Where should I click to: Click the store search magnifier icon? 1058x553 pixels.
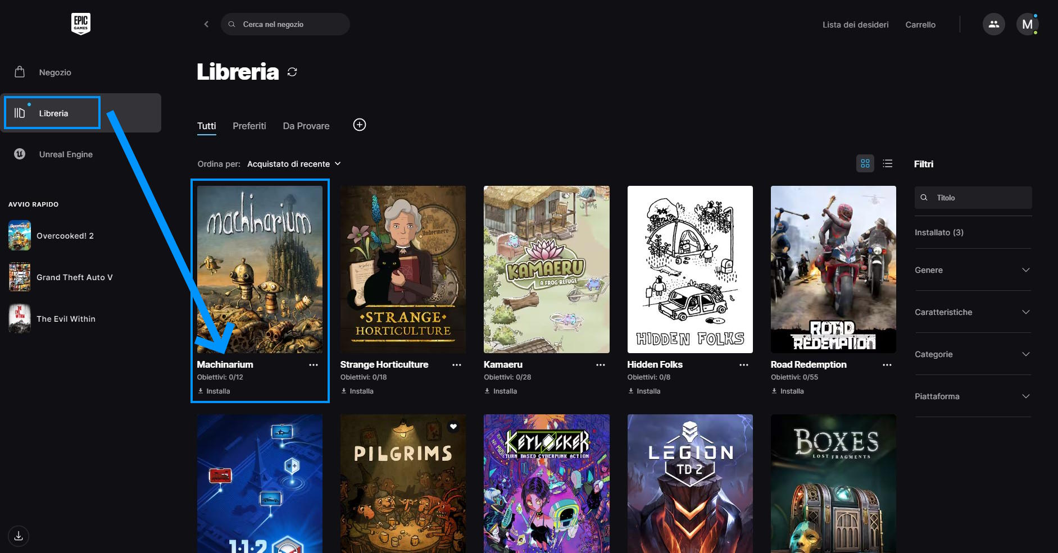pyautogui.click(x=231, y=24)
